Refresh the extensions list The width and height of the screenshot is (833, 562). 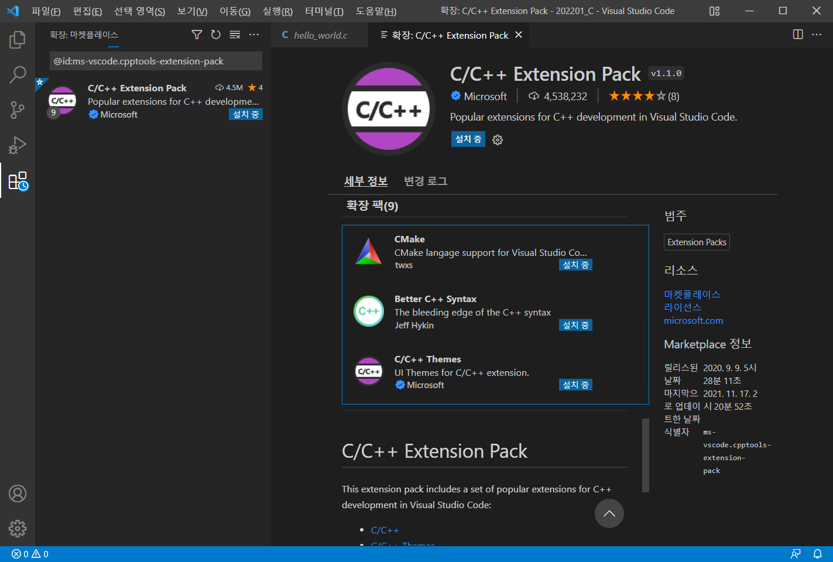pyautogui.click(x=216, y=35)
